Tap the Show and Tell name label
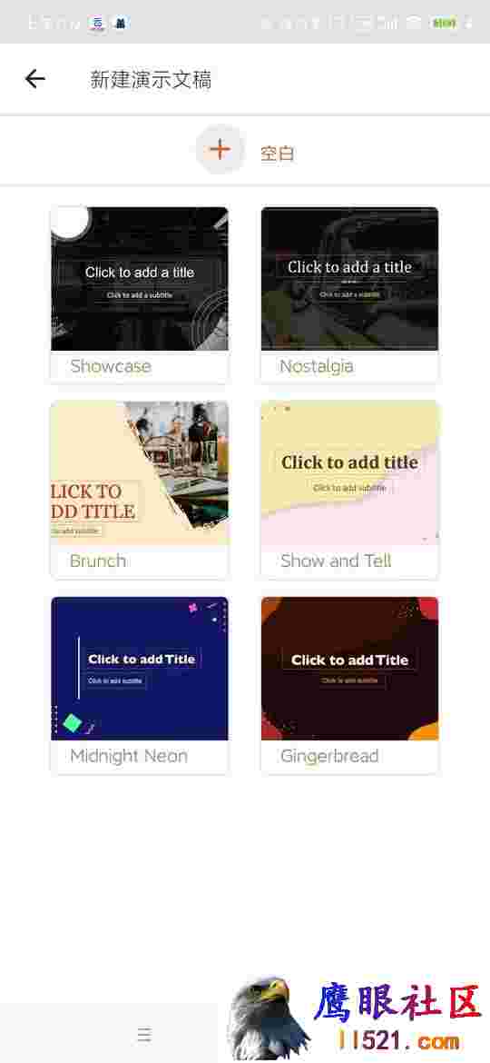The image size is (490, 1063). click(x=336, y=561)
